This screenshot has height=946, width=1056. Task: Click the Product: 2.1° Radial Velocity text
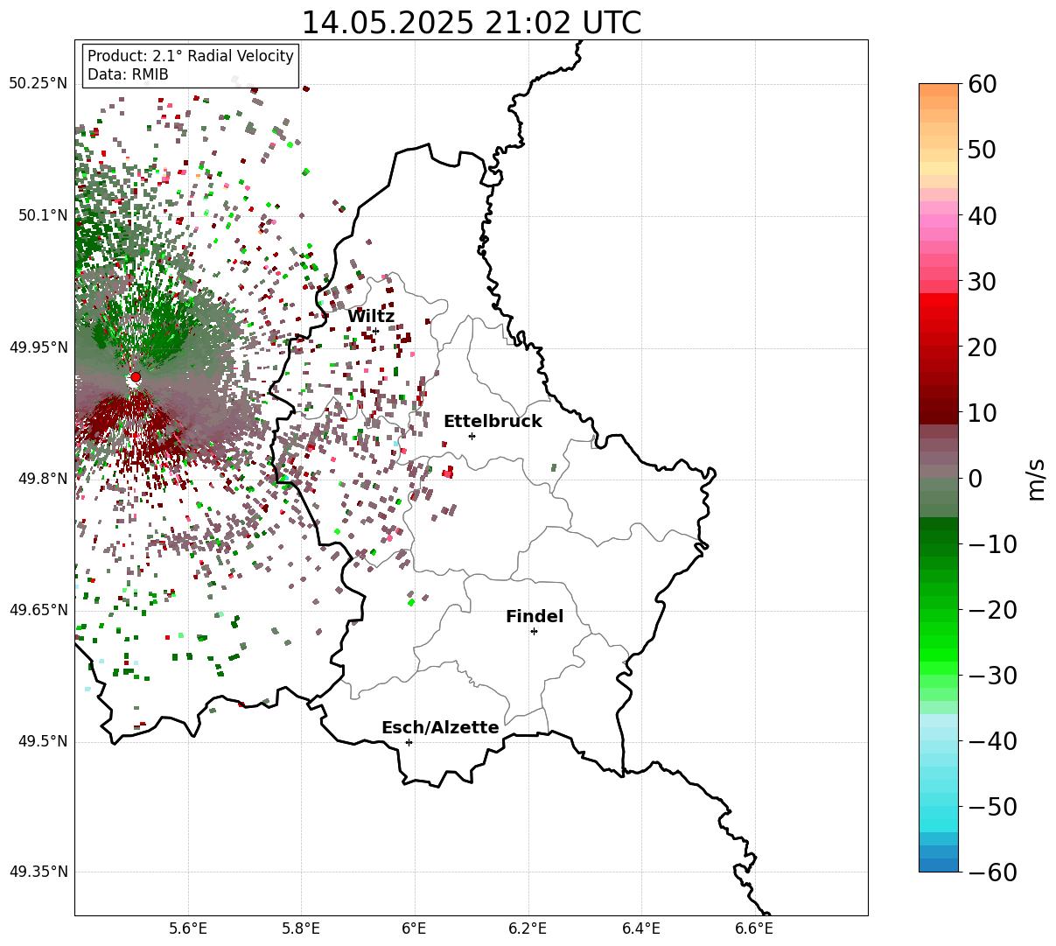click(x=191, y=56)
